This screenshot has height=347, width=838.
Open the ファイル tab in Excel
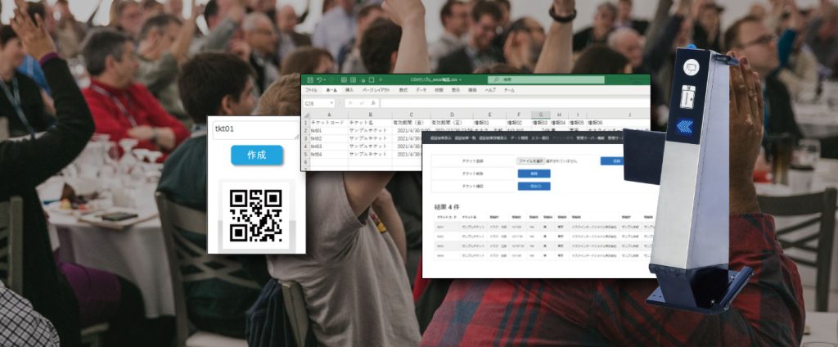point(311,90)
